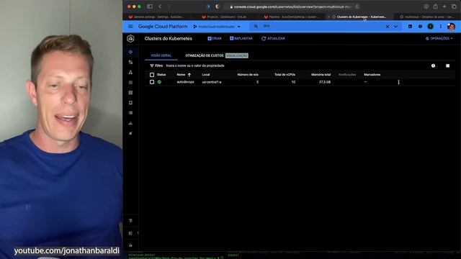Switch to the multicloud Detalhes browser tab
461x259 pixels.
(427, 17)
